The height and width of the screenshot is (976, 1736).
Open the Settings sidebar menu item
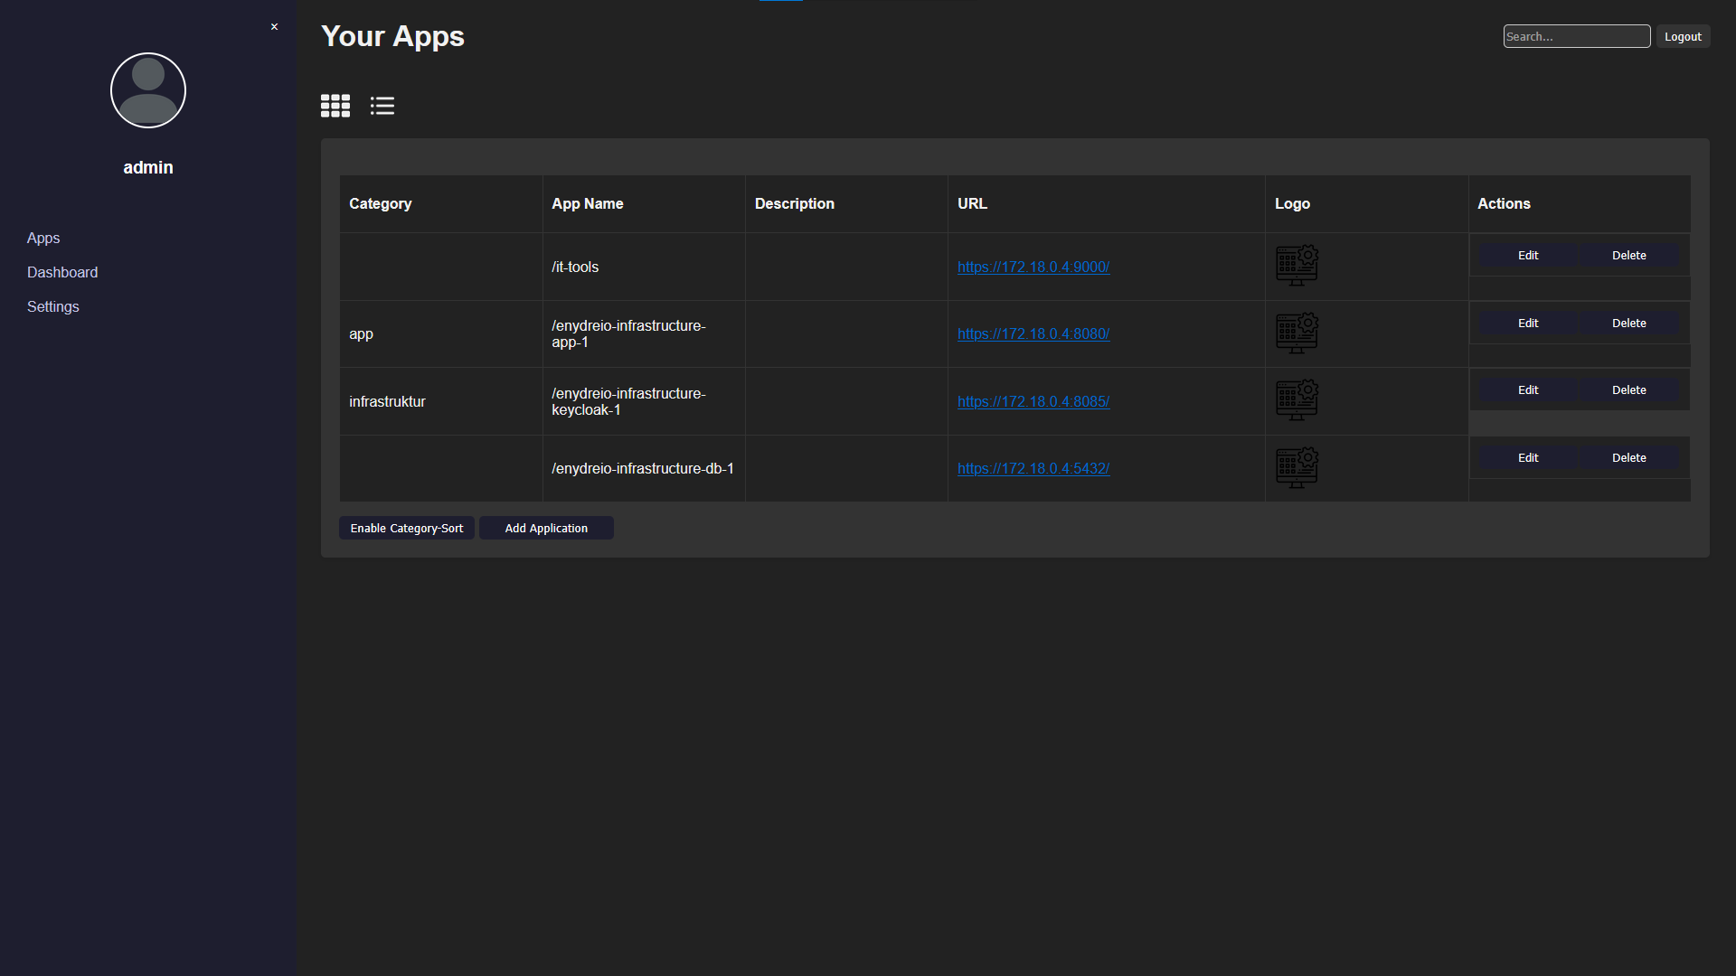point(53,306)
